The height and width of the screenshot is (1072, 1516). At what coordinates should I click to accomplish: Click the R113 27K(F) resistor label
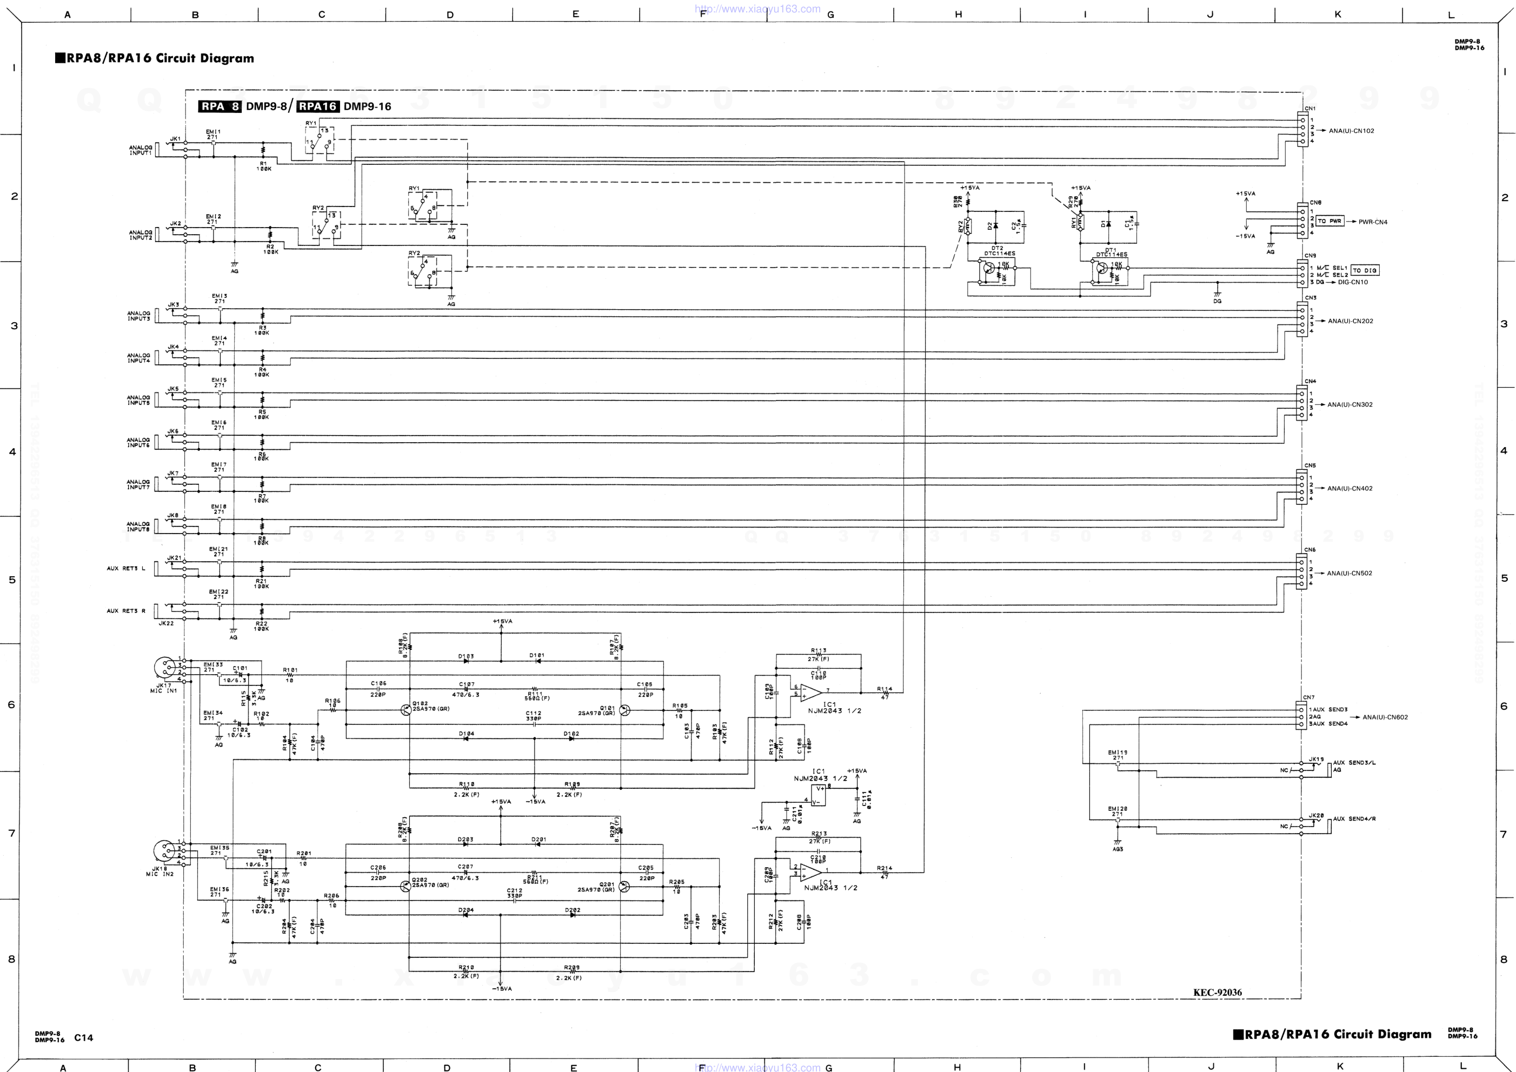coord(818,654)
